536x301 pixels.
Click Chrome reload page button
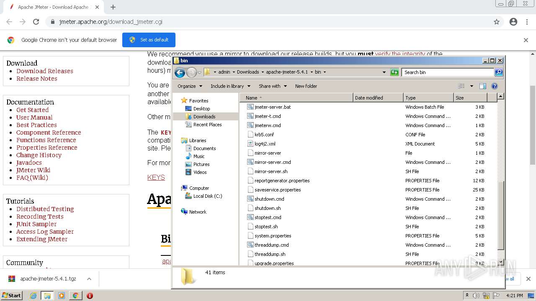pos(36,22)
